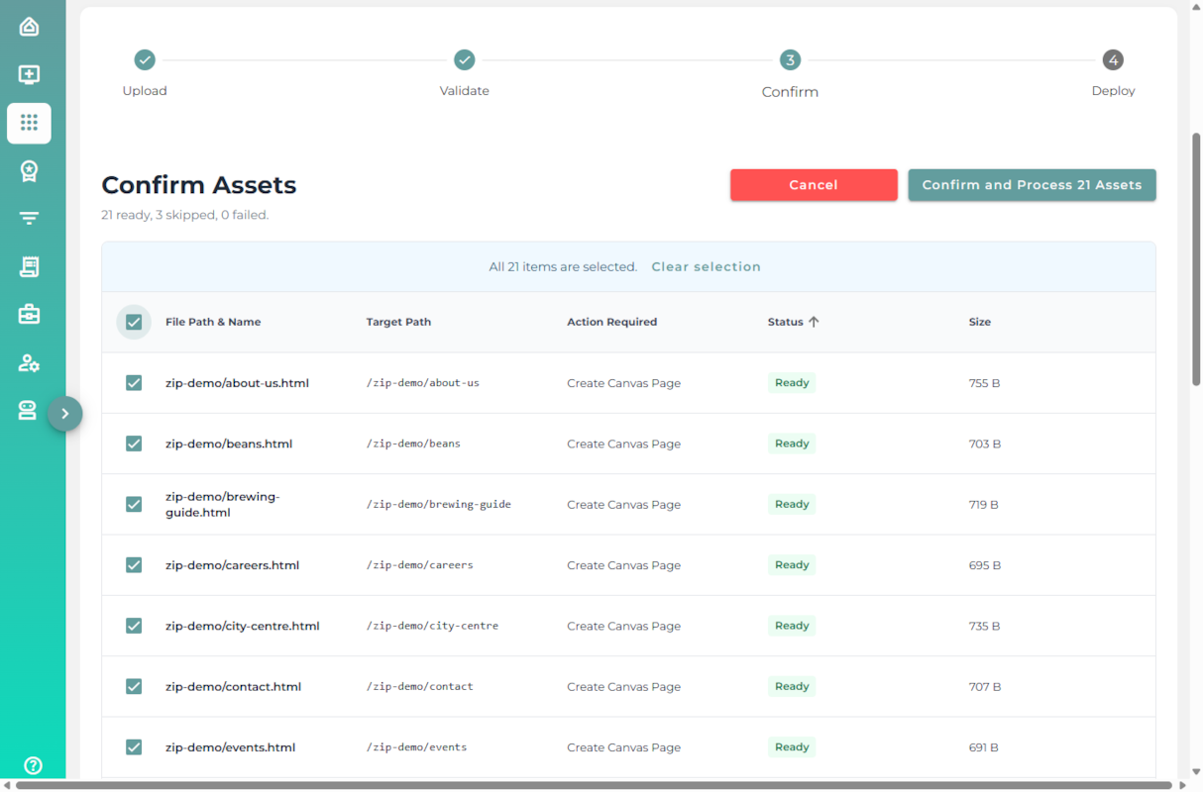Click the 21 ready, 3 skipped summary text
This screenshot has width=1203, height=792.
[x=184, y=215]
